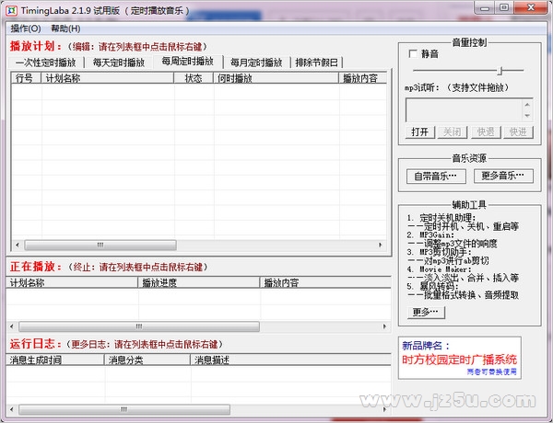The width and height of the screenshot is (553, 423).
Task: Open 更多音乐… more music
Action: (x=503, y=177)
